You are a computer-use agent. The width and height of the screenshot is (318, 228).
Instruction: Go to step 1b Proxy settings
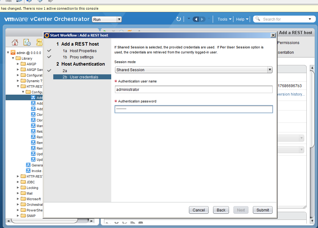click(78, 57)
